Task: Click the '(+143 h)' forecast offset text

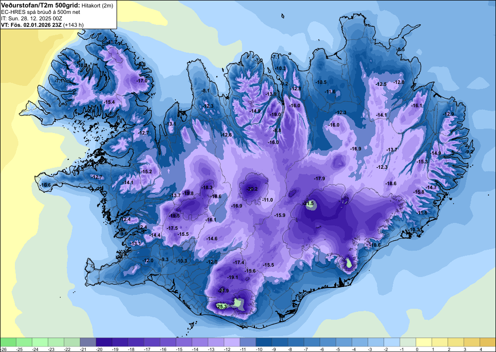Action: (73, 25)
